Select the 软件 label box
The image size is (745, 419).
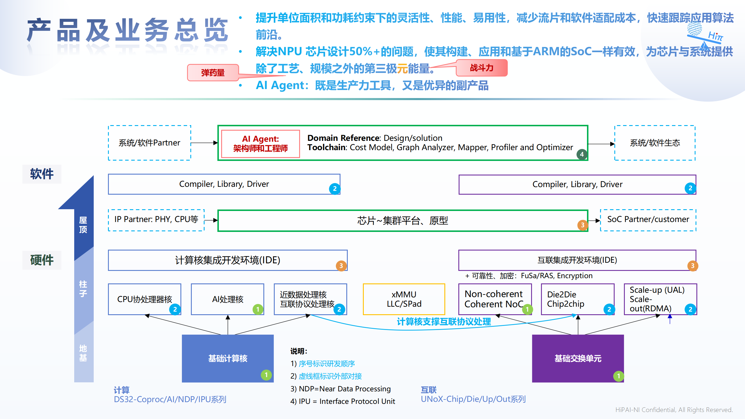click(42, 174)
